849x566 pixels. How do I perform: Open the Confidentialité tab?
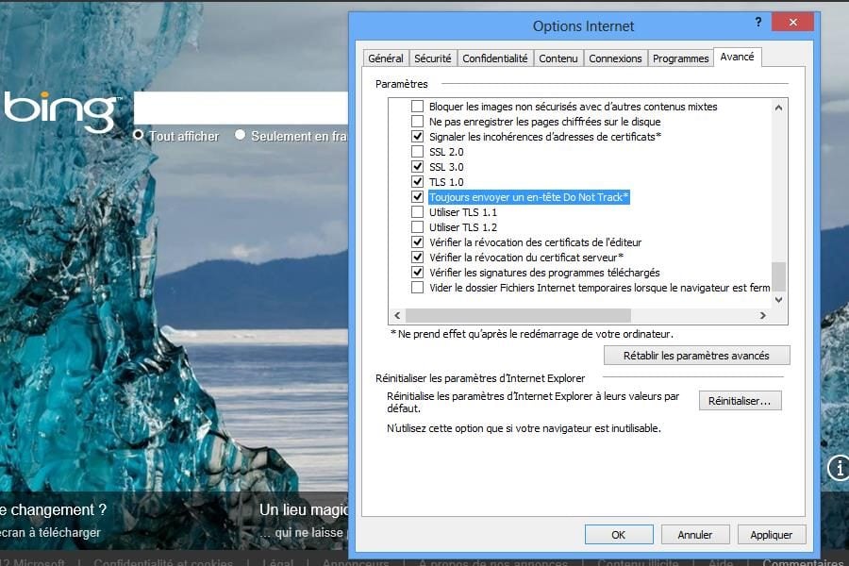pyautogui.click(x=495, y=58)
